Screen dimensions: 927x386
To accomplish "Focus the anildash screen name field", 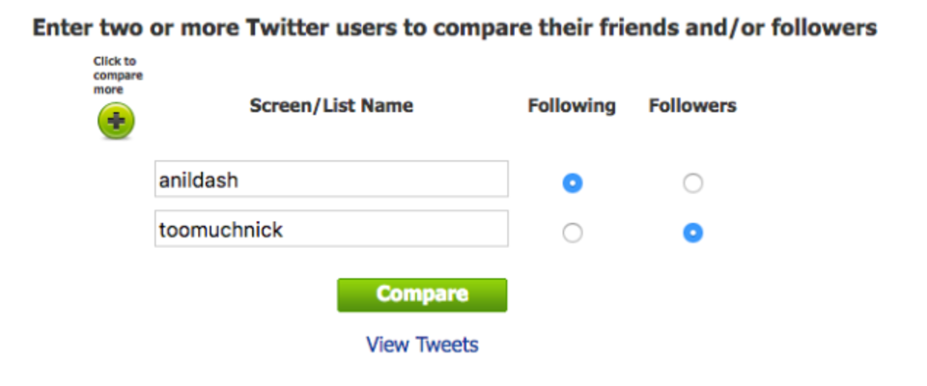I will [x=331, y=179].
